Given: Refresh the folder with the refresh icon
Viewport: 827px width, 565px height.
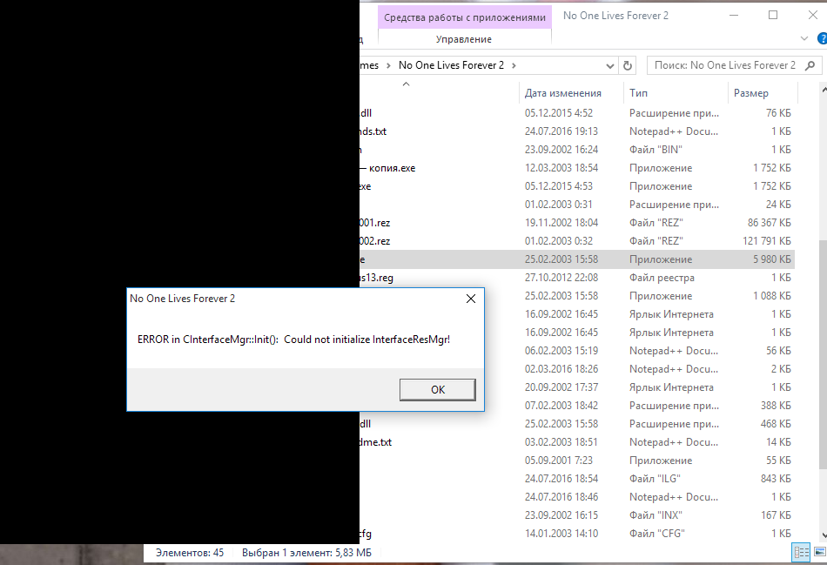Looking at the screenshot, I should (x=627, y=66).
